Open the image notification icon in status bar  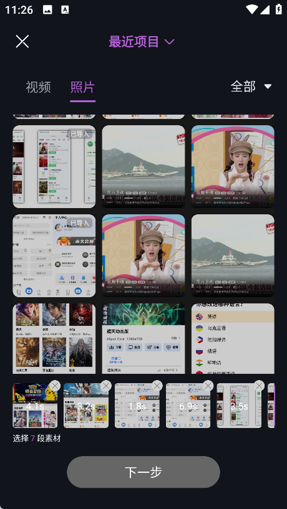(47, 10)
